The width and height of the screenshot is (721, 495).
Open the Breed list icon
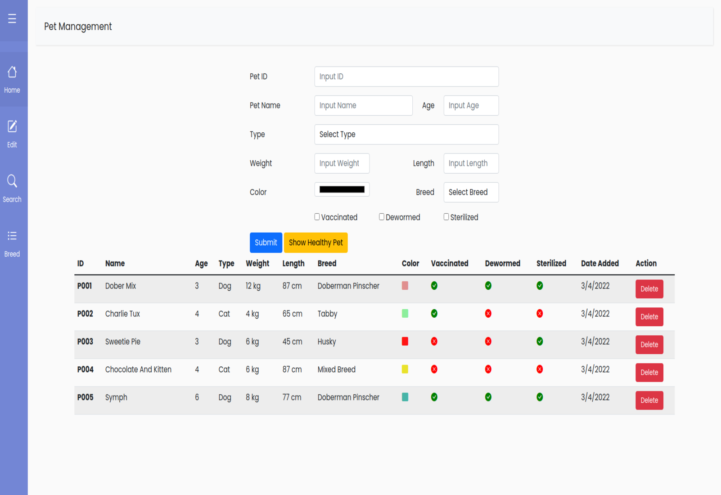[x=12, y=236]
